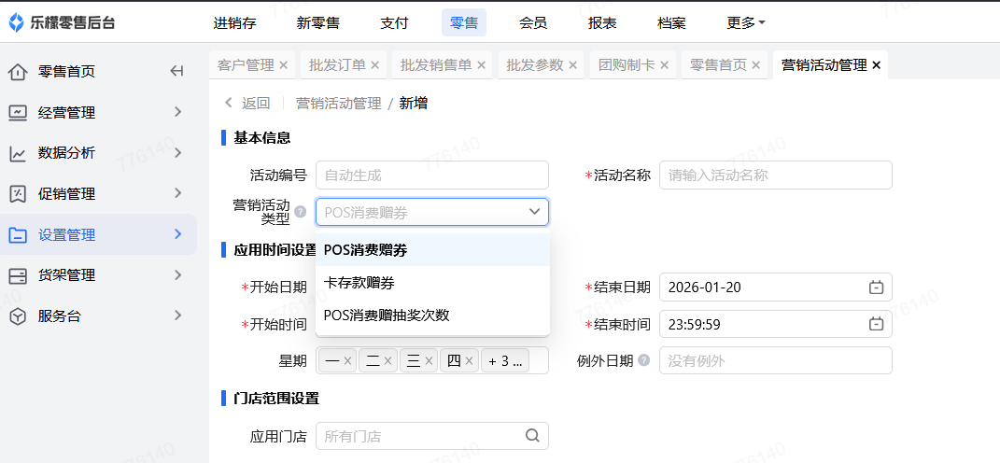The height and width of the screenshot is (463, 1000).
Task: Open the 新零售 top menu
Action: pos(318,23)
